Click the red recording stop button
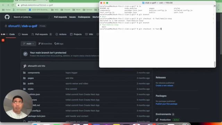The width and height of the screenshot is (222, 125). (x=3, y=40)
